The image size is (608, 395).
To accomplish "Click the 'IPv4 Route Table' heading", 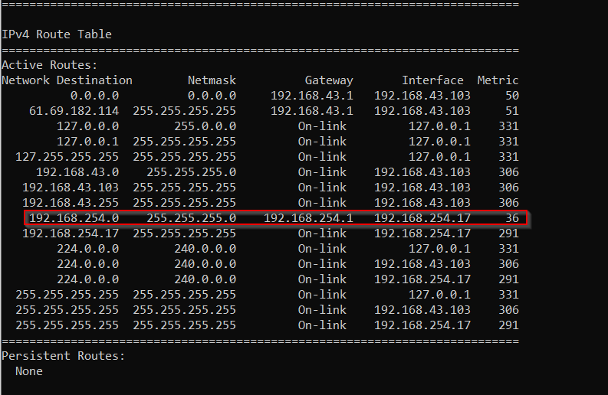I will point(57,34).
